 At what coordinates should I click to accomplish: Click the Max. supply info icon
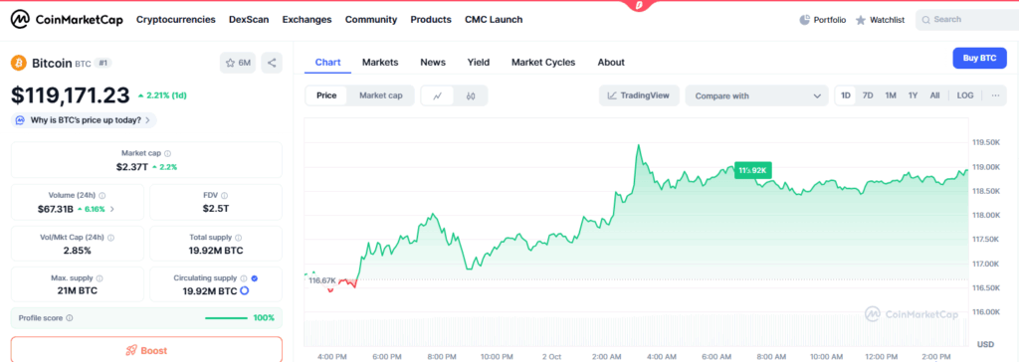(99, 278)
